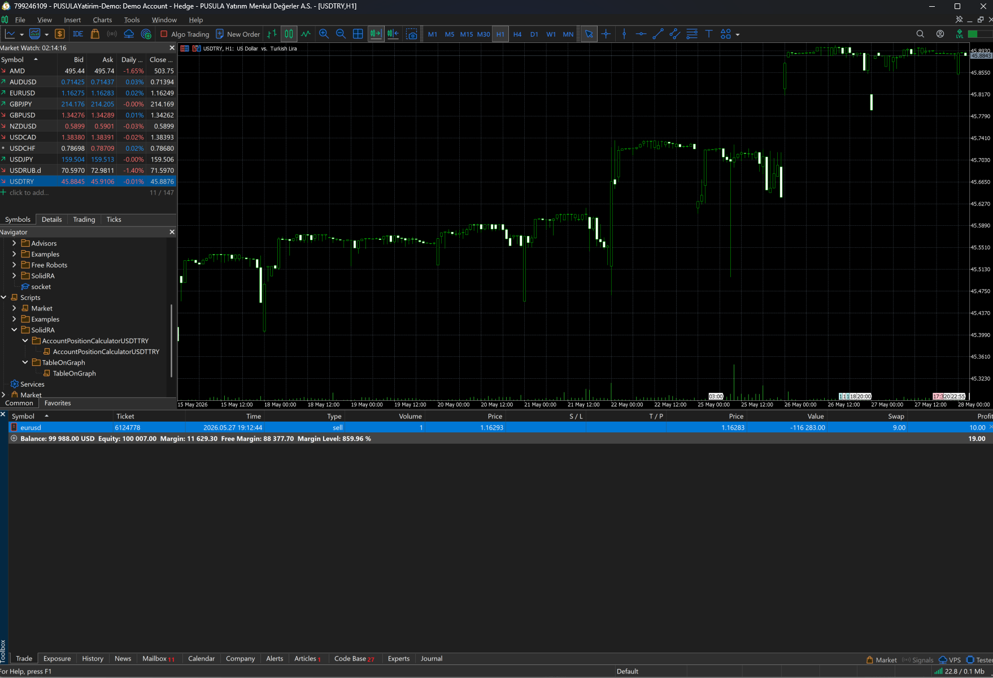993x678 pixels.
Task: Switch timeframe to H4
Action: pyautogui.click(x=517, y=34)
